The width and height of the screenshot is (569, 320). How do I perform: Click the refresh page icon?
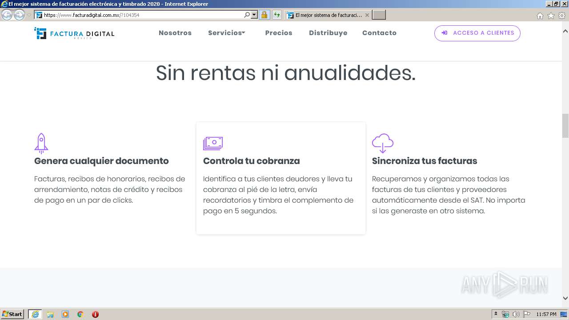[277, 15]
